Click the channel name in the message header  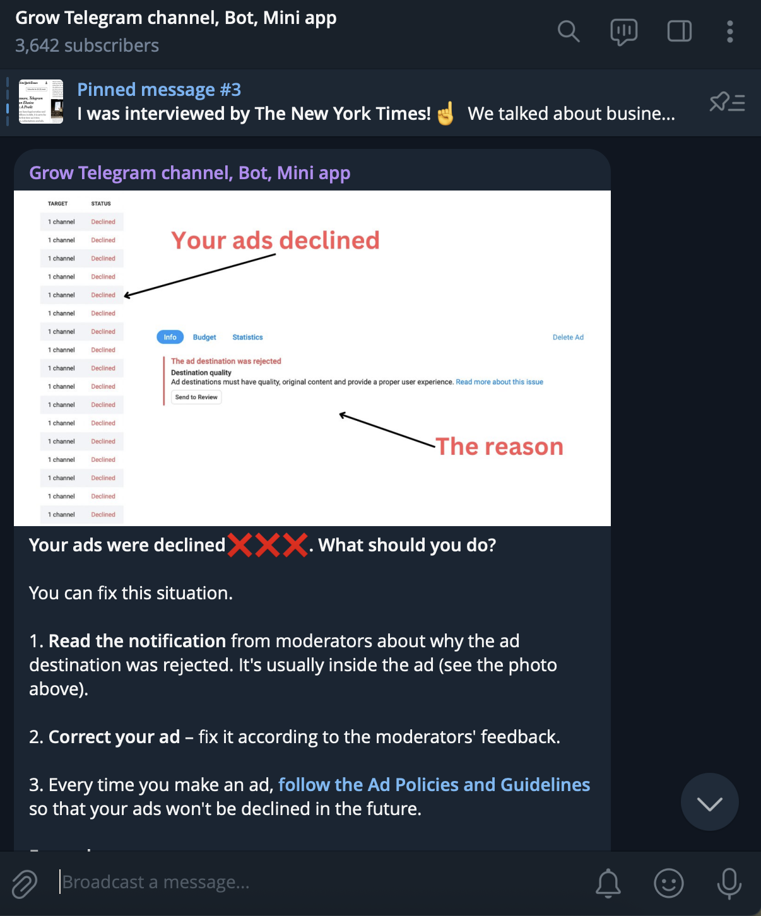(x=189, y=173)
